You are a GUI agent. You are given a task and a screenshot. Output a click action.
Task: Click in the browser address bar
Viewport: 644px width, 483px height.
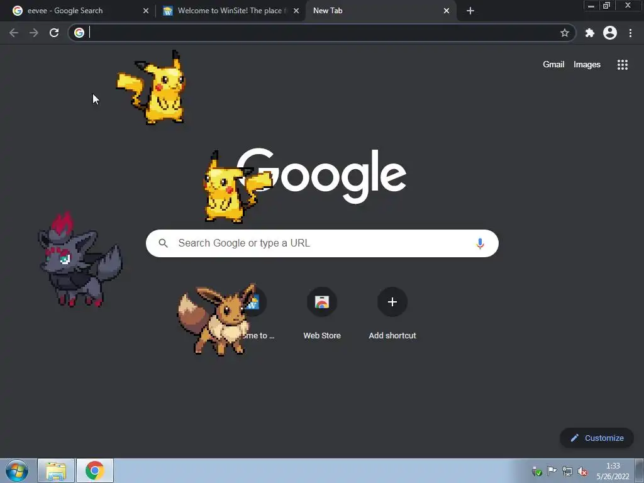pos(322,33)
